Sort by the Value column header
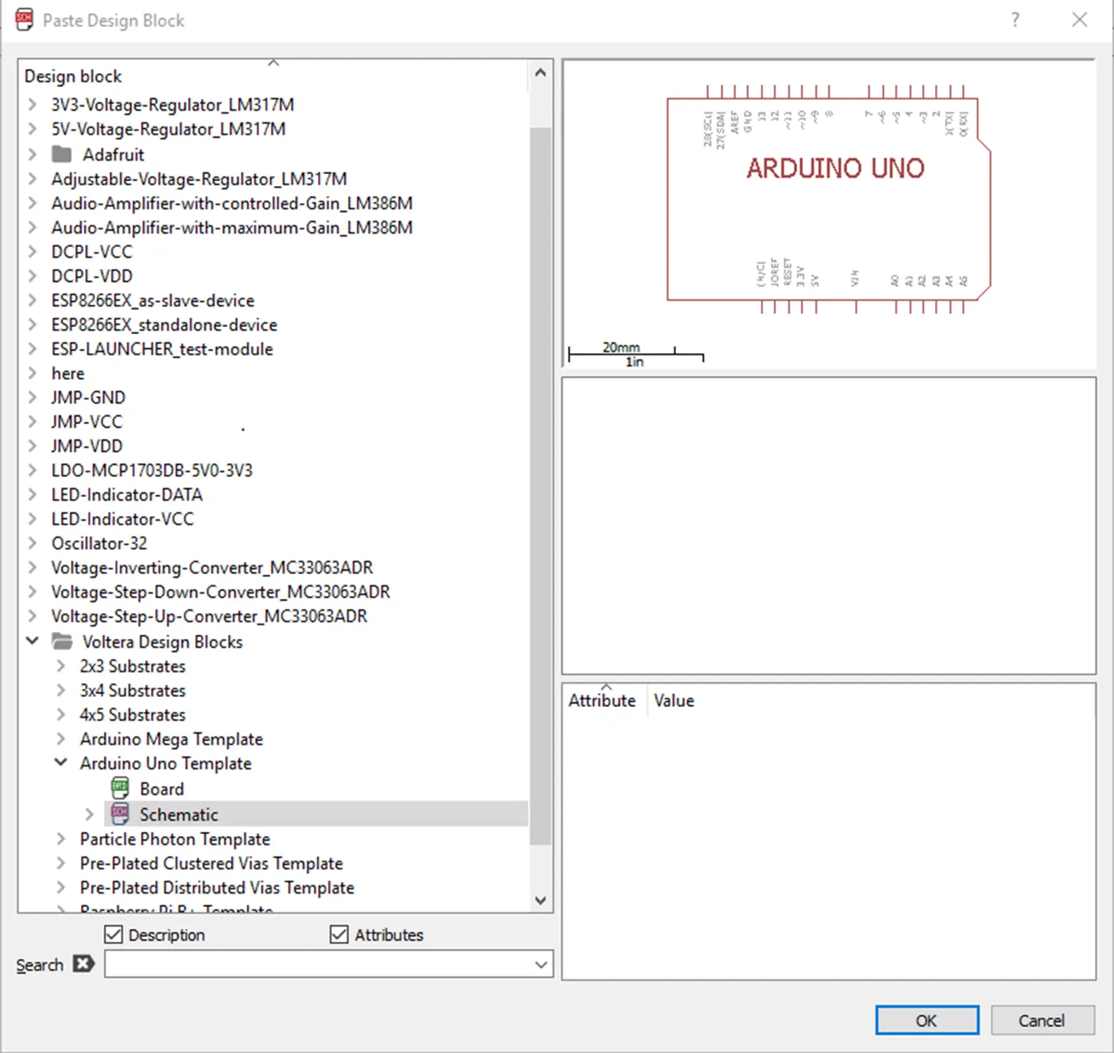Viewport: 1114px width, 1053px height. click(674, 700)
